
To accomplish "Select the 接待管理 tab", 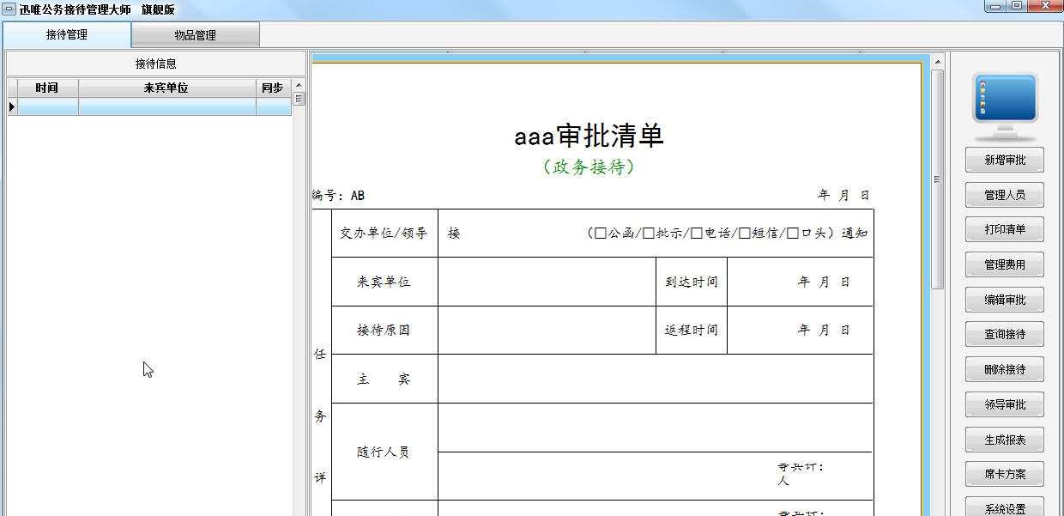I will click(66, 34).
